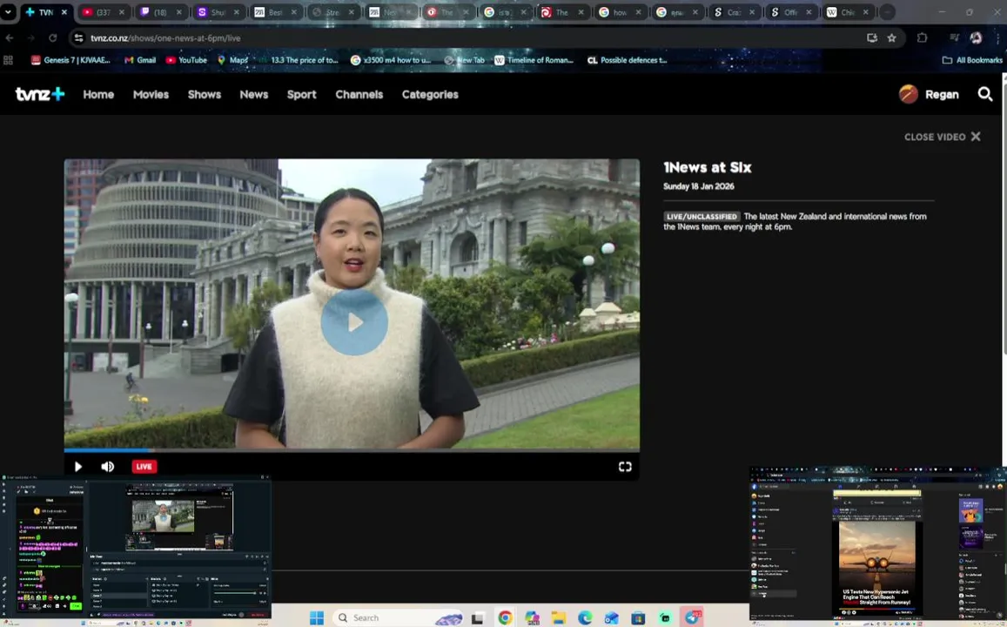
Task: Click the streaming software preview thumbnail
Action: [136, 548]
